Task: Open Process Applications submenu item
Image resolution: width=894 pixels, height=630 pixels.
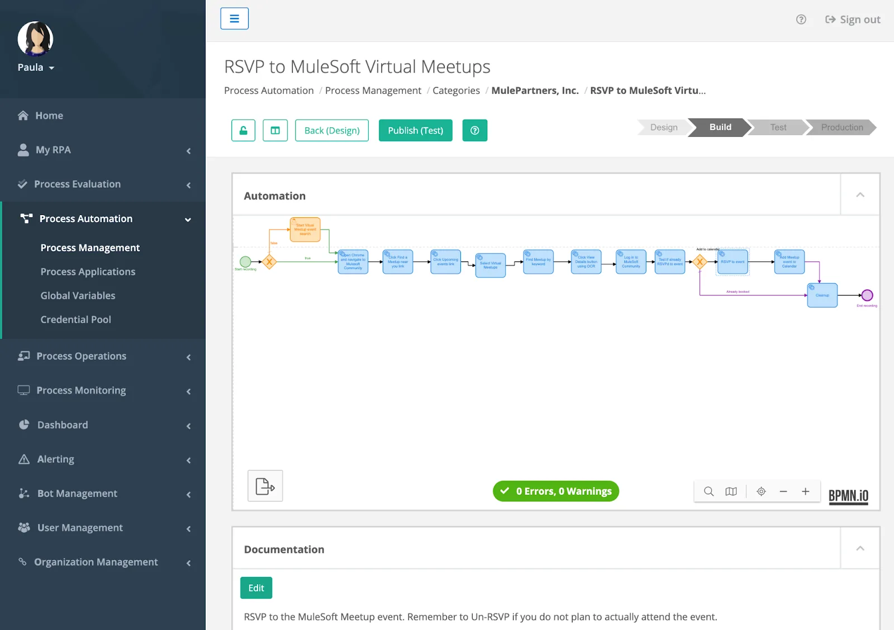Action: [88, 271]
